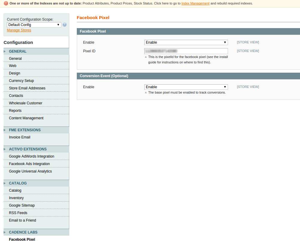Click the base pixel must be enabled note
300x241 pixels.
(187, 92)
